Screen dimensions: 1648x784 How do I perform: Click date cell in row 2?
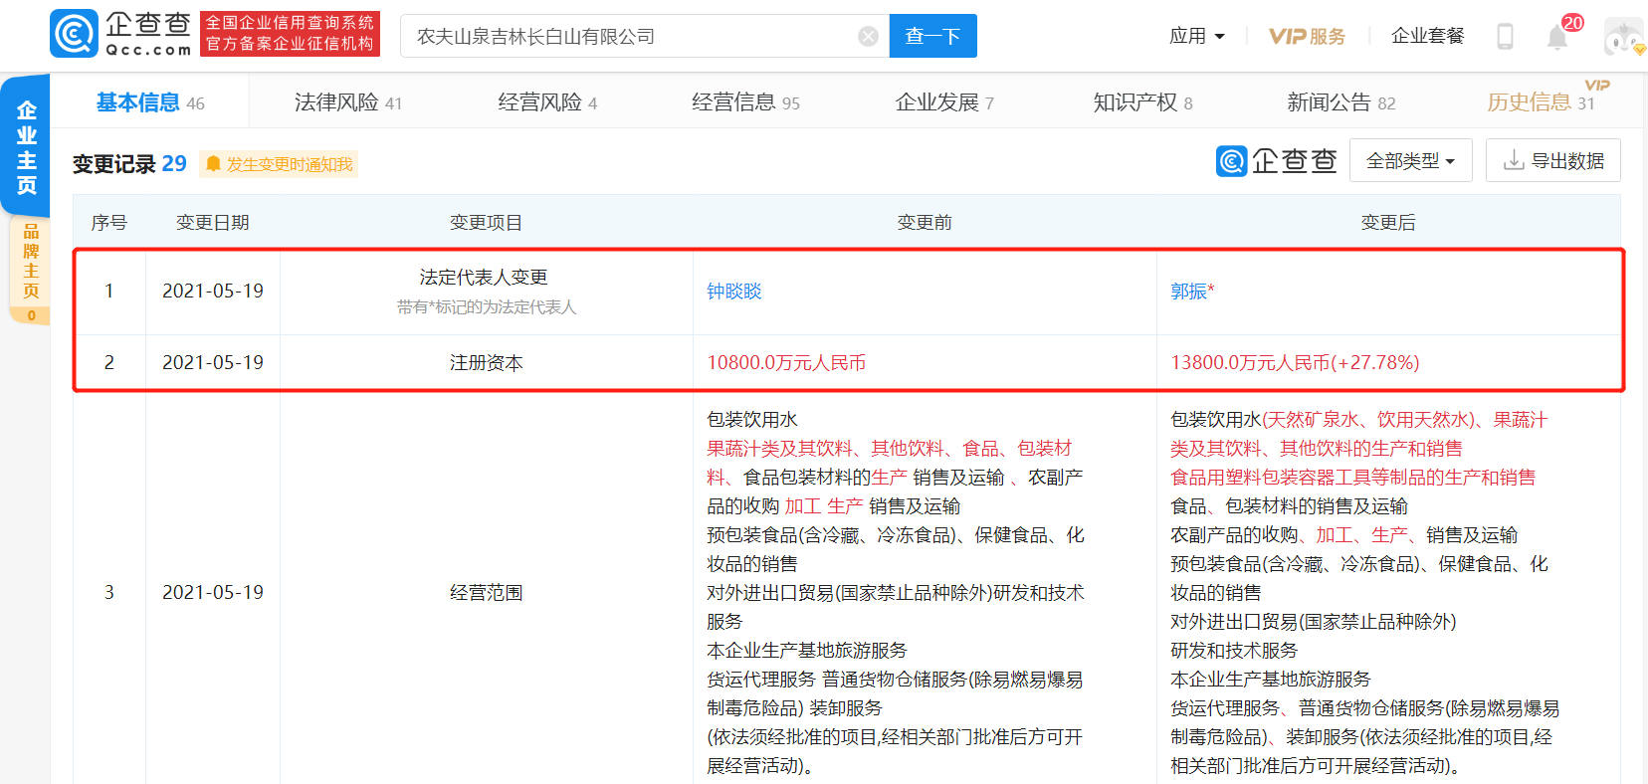click(213, 363)
